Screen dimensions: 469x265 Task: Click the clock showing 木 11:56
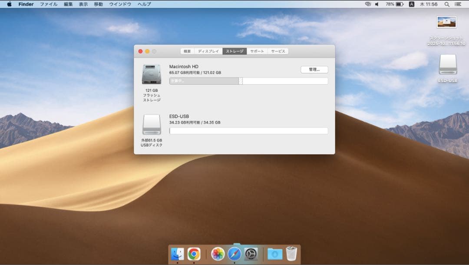click(428, 4)
